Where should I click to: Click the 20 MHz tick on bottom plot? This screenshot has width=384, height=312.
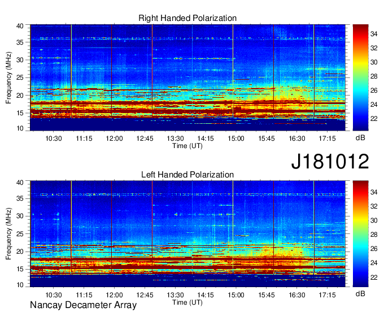pyautogui.click(x=20, y=252)
